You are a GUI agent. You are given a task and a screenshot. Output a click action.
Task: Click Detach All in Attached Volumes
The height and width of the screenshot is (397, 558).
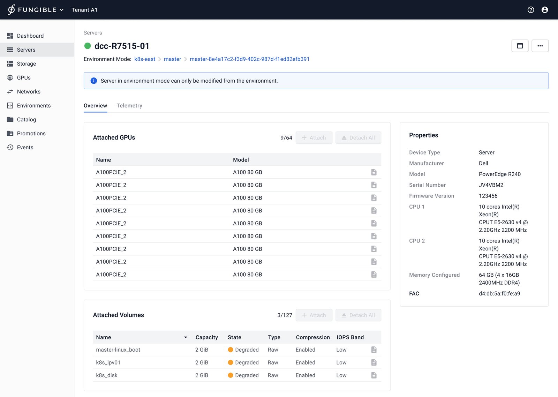tap(358, 315)
